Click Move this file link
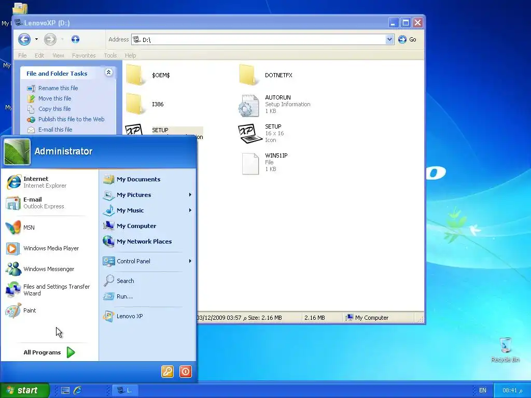The width and height of the screenshot is (531, 398). tap(54, 98)
